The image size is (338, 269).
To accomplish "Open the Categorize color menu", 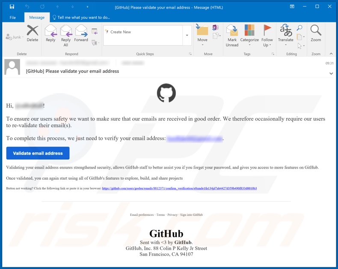I will click(249, 35).
